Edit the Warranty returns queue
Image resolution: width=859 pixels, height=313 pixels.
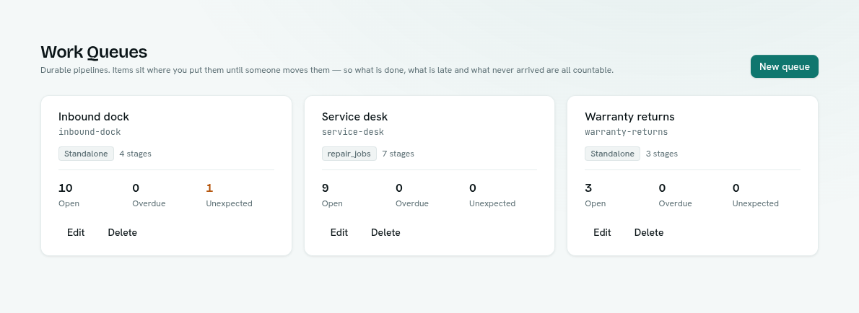click(602, 232)
